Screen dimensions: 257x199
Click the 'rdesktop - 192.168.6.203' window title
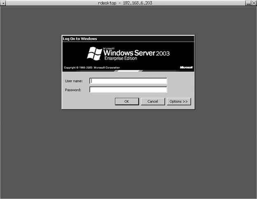125,3
